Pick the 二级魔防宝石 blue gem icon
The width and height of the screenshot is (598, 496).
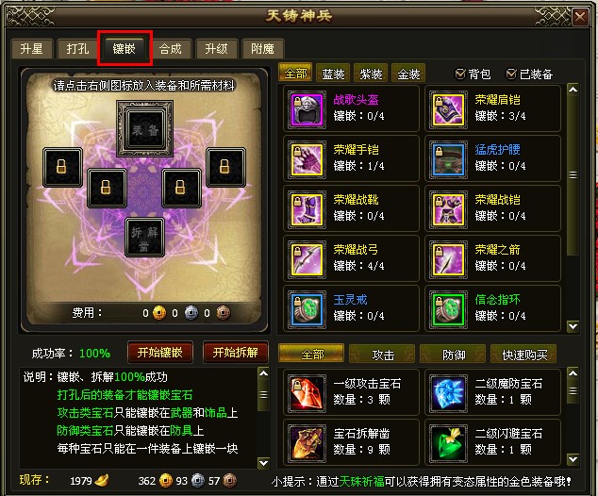click(x=448, y=393)
